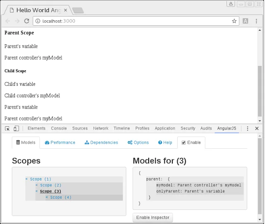Open DevTools more options menu
This screenshot has width=265, height=224.
[x=248, y=129]
